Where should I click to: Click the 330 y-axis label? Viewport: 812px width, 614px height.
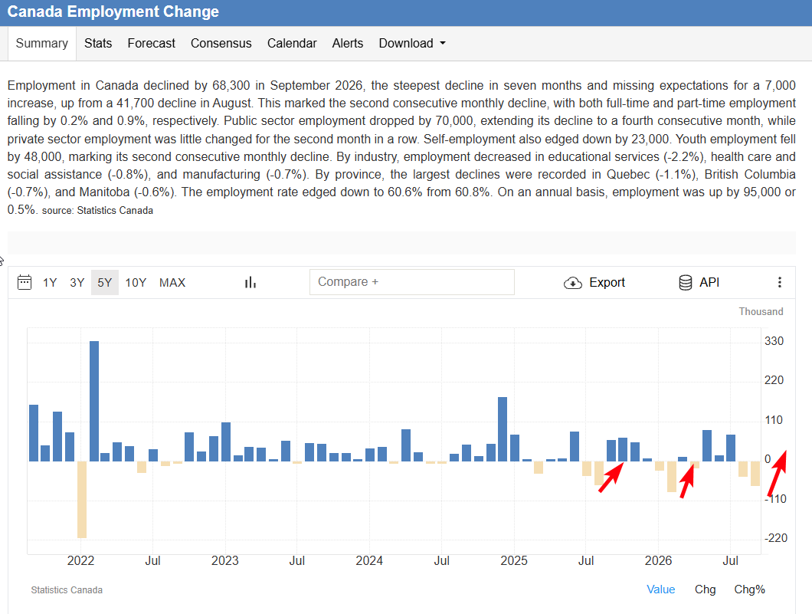point(774,341)
